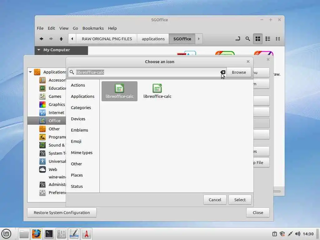This screenshot has height=240, width=320.
Task: Clear the icon search field text
Action: pos(223,72)
